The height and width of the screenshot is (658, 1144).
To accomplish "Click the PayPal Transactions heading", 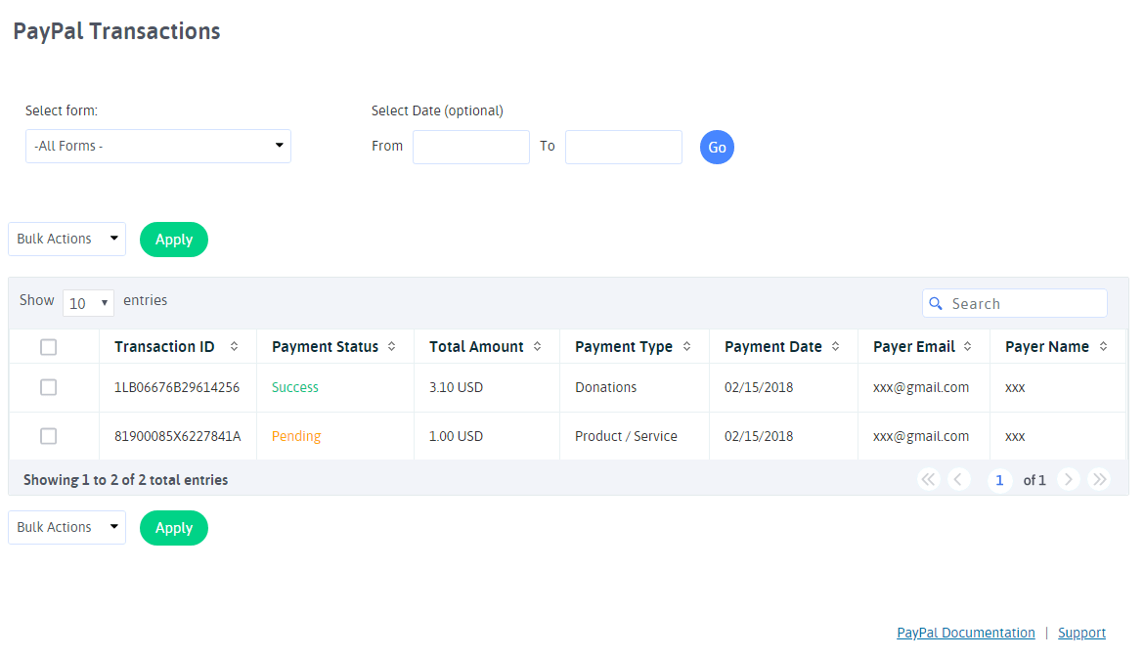I will 116,31.
